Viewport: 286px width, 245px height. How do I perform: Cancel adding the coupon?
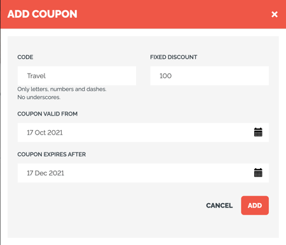click(219, 206)
